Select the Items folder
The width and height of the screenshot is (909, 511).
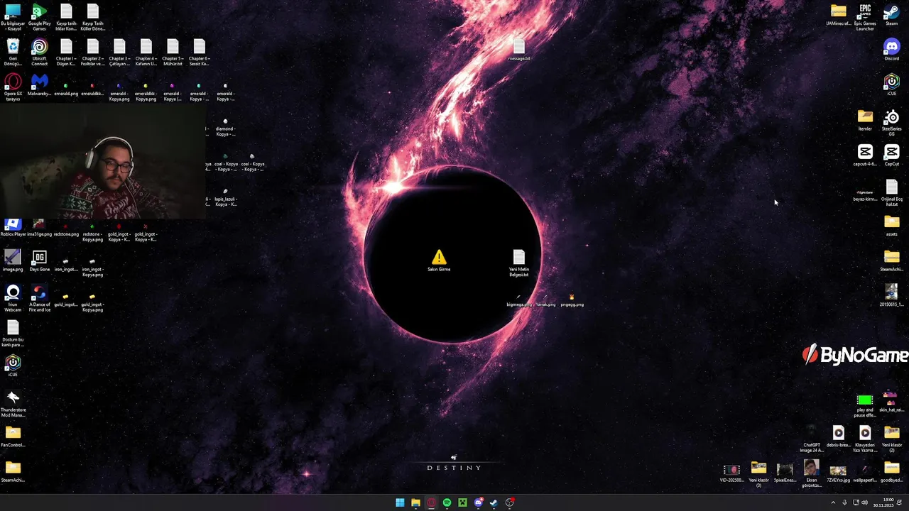(865, 120)
